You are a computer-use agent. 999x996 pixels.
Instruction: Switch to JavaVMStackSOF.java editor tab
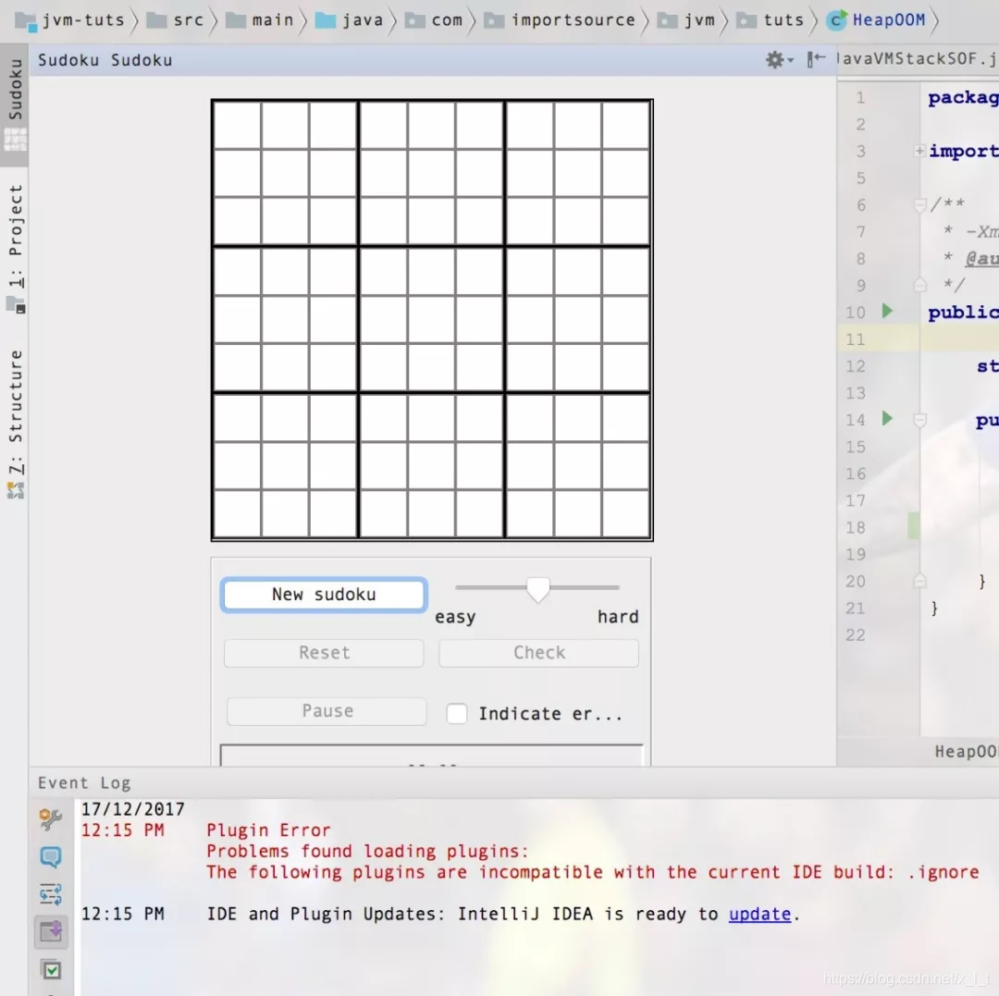(x=918, y=59)
